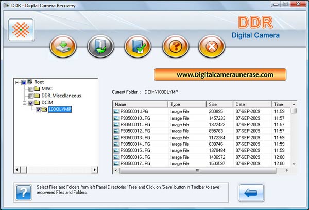The width and height of the screenshot is (309, 210).
Task: Click image icon of P90500012.JPG
Action: coord(117,131)
